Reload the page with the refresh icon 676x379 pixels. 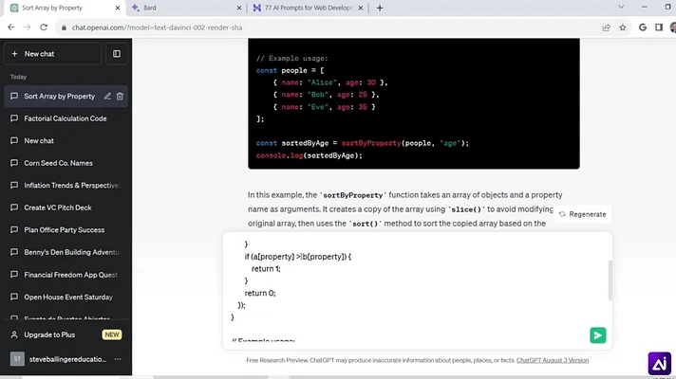point(44,27)
